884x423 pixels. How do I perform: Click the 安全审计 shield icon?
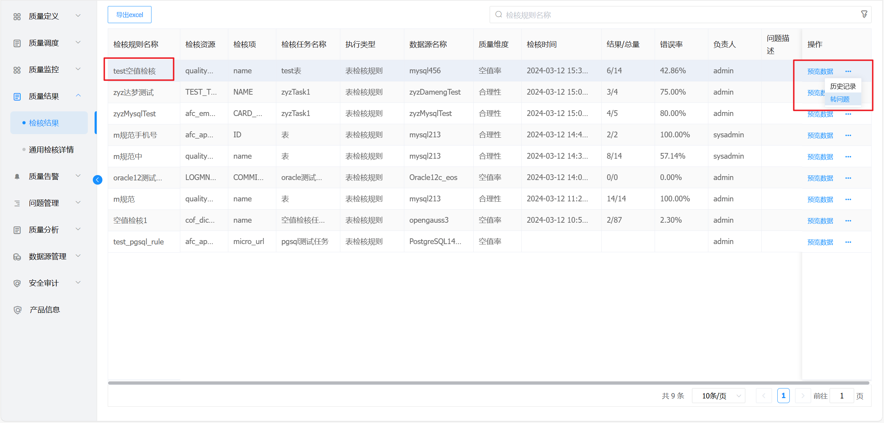[17, 283]
